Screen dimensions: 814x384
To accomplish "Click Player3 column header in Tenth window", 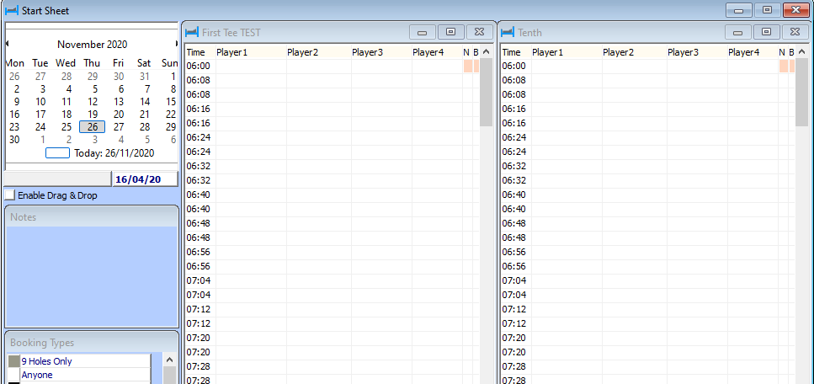I will 697,52.
